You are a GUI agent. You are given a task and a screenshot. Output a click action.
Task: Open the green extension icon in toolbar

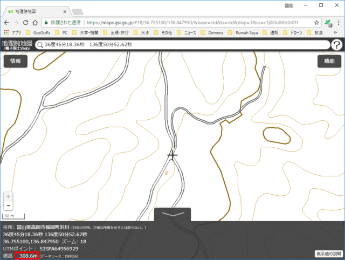coord(328,23)
